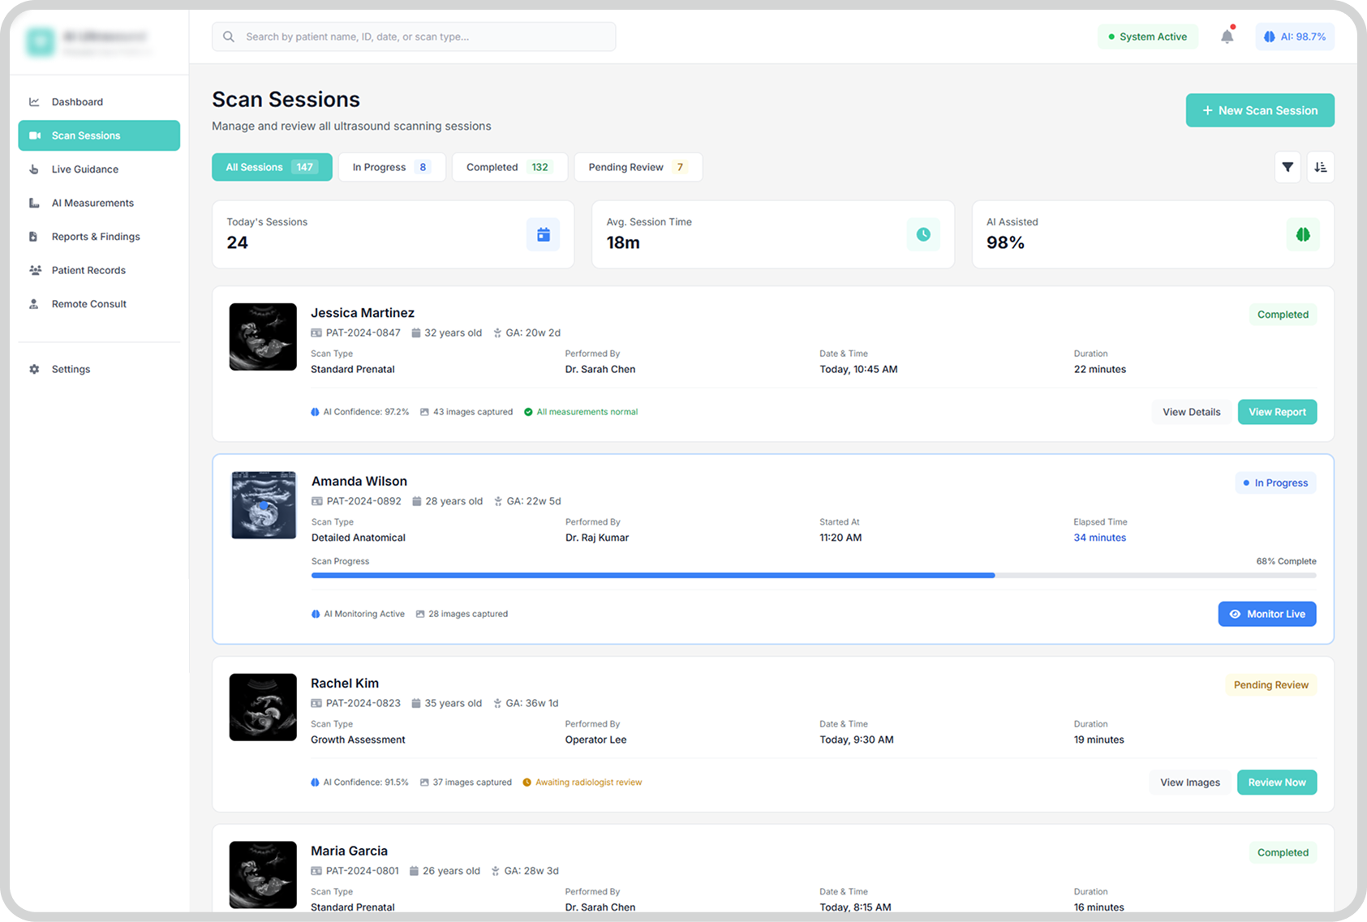
Task: Click the Dashboard chart icon in sidebar
Action: (x=34, y=102)
